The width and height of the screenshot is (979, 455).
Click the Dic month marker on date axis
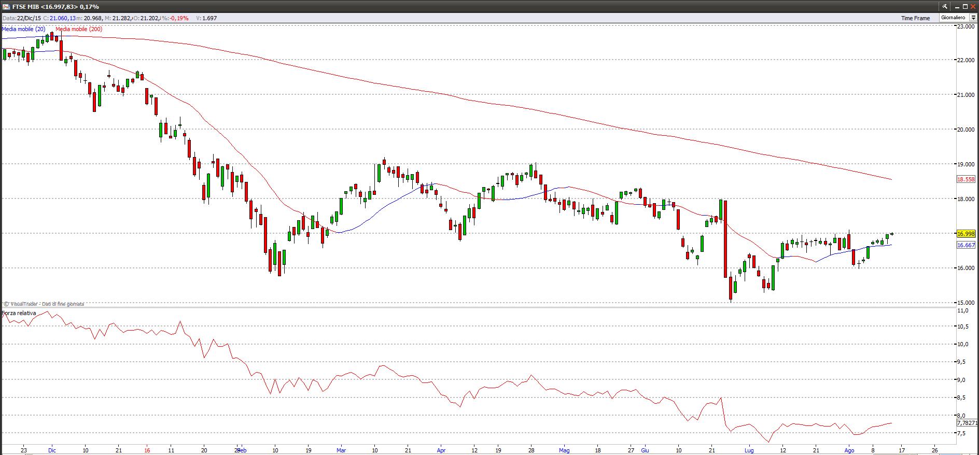pos(52,450)
